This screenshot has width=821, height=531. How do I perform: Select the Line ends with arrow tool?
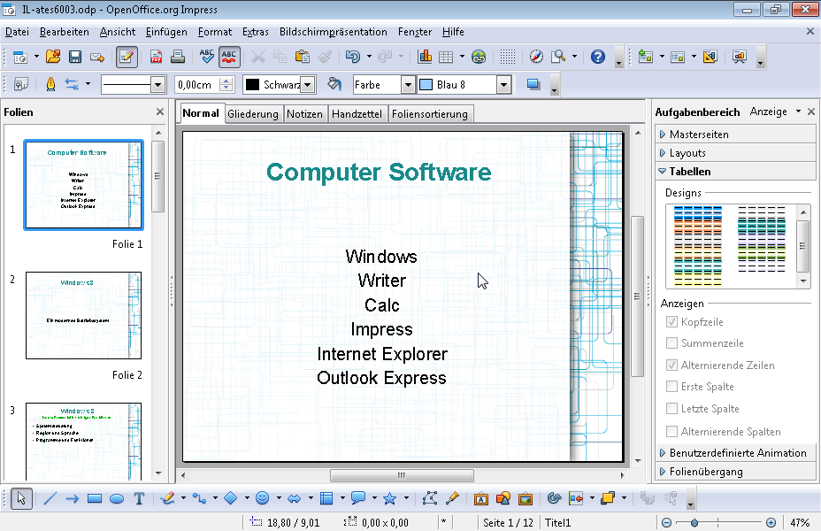(x=73, y=498)
